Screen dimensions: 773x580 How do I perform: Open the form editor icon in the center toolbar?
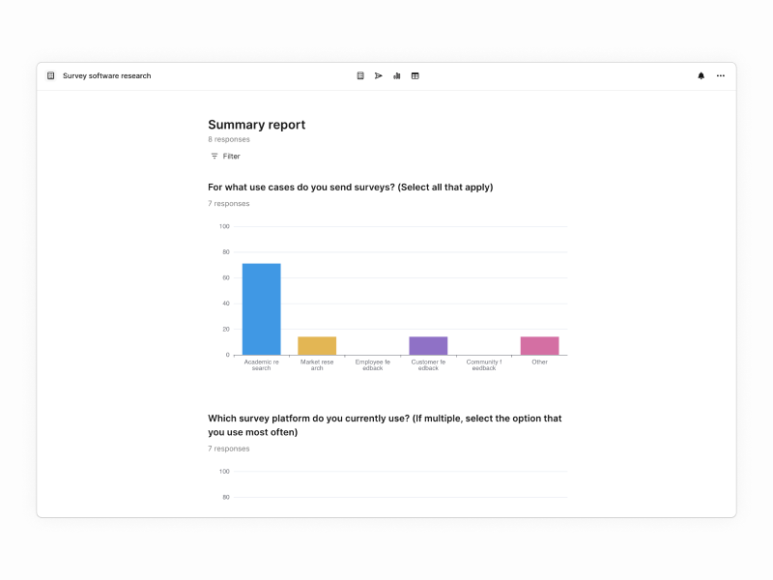360,75
